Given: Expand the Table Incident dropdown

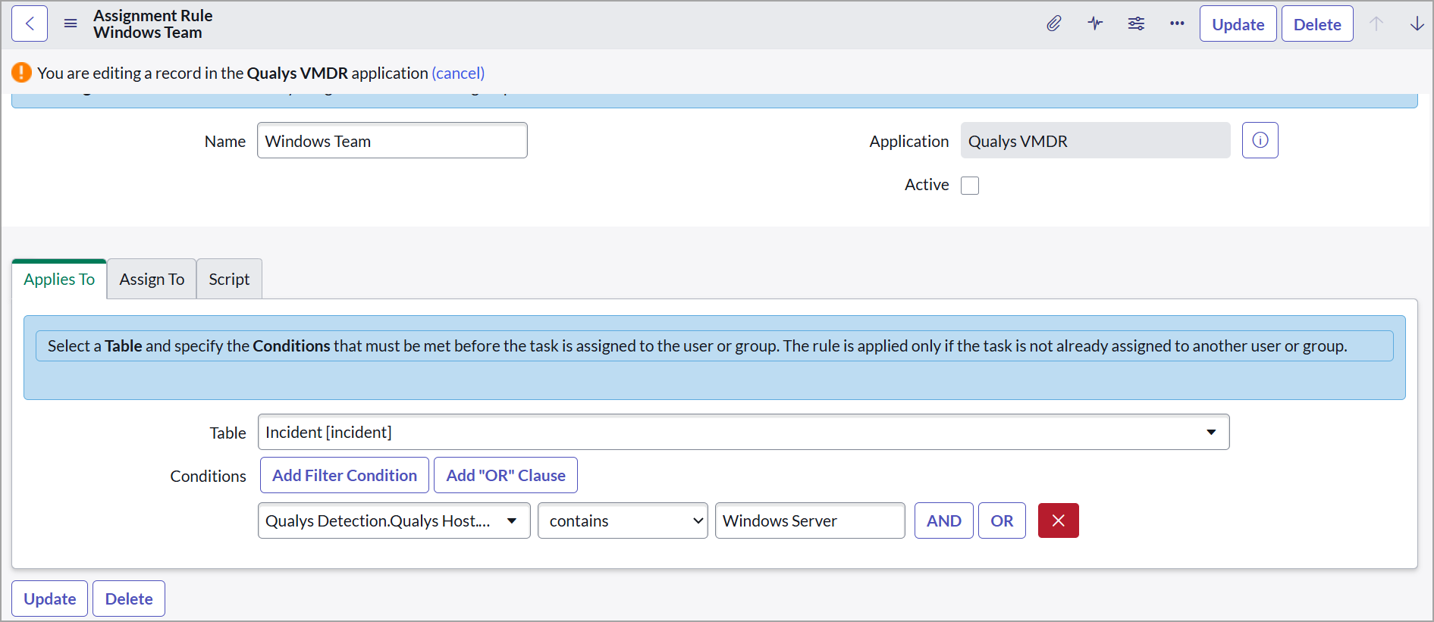Looking at the screenshot, I should click(x=743, y=432).
